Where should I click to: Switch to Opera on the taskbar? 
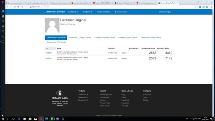pos(41,119)
